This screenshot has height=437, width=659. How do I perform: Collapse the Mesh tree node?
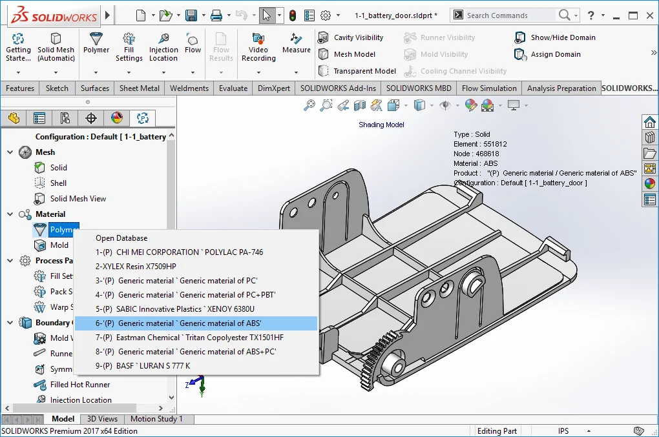[x=10, y=152]
